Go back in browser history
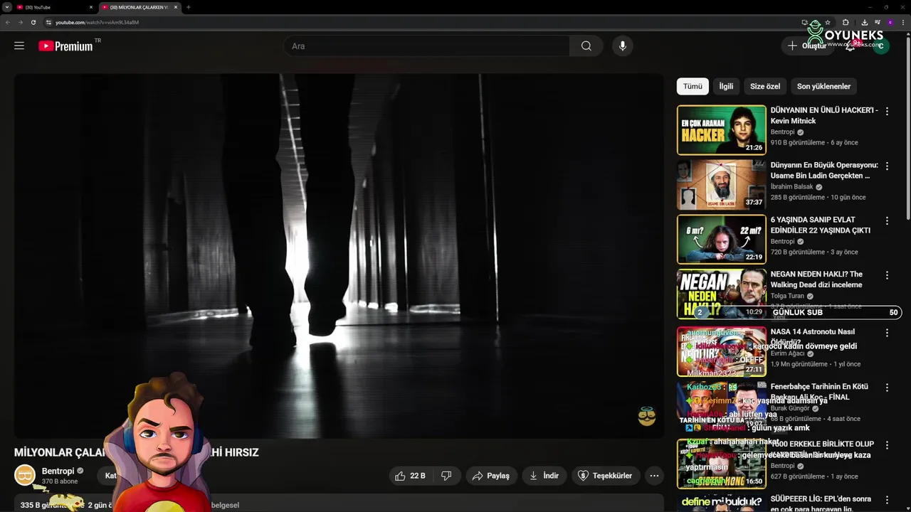Image resolution: width=911 pixels, height=512 pixels. pos(8,22)
